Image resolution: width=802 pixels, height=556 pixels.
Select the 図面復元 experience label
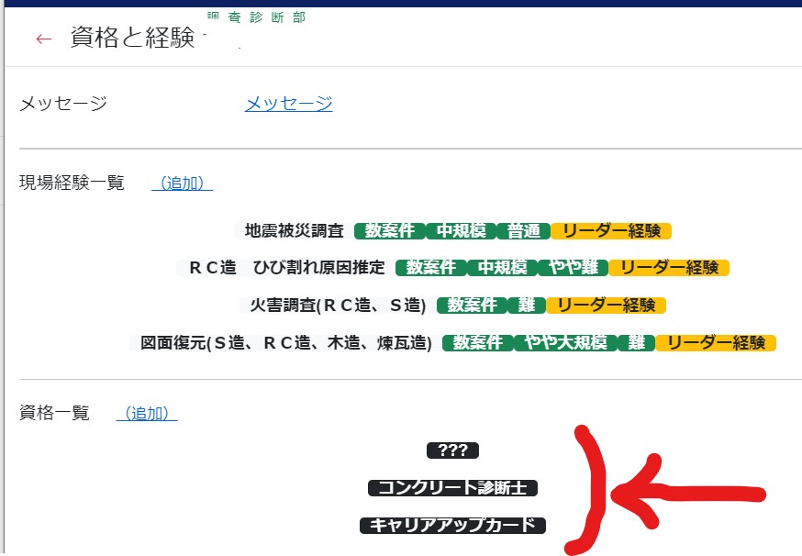click(x=286, y=343)
